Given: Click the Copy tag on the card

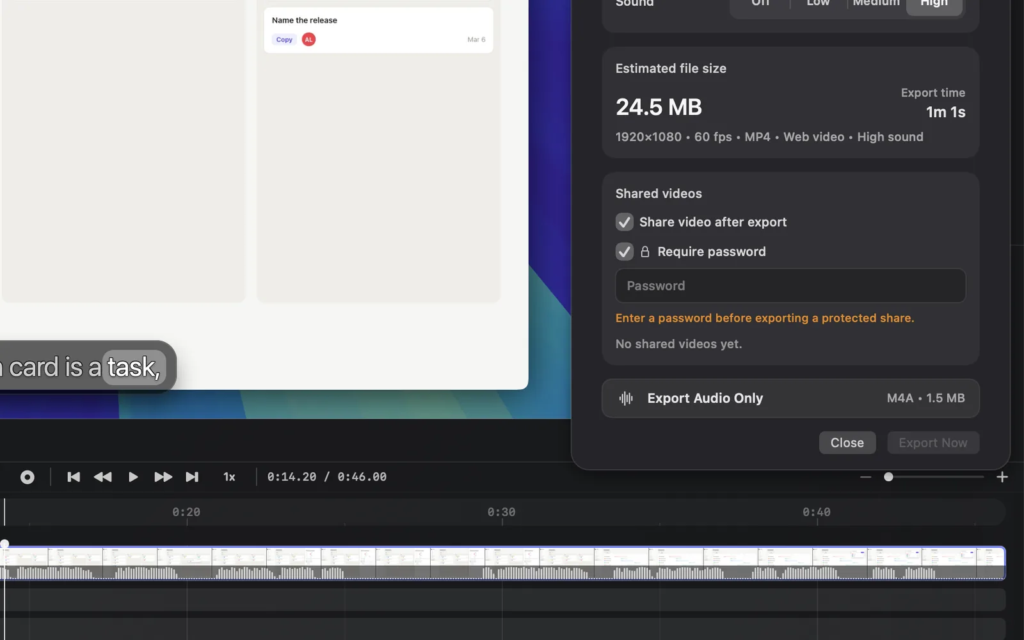Looking at the screenshot, I should pyautogui.click(x=284, y=40).
